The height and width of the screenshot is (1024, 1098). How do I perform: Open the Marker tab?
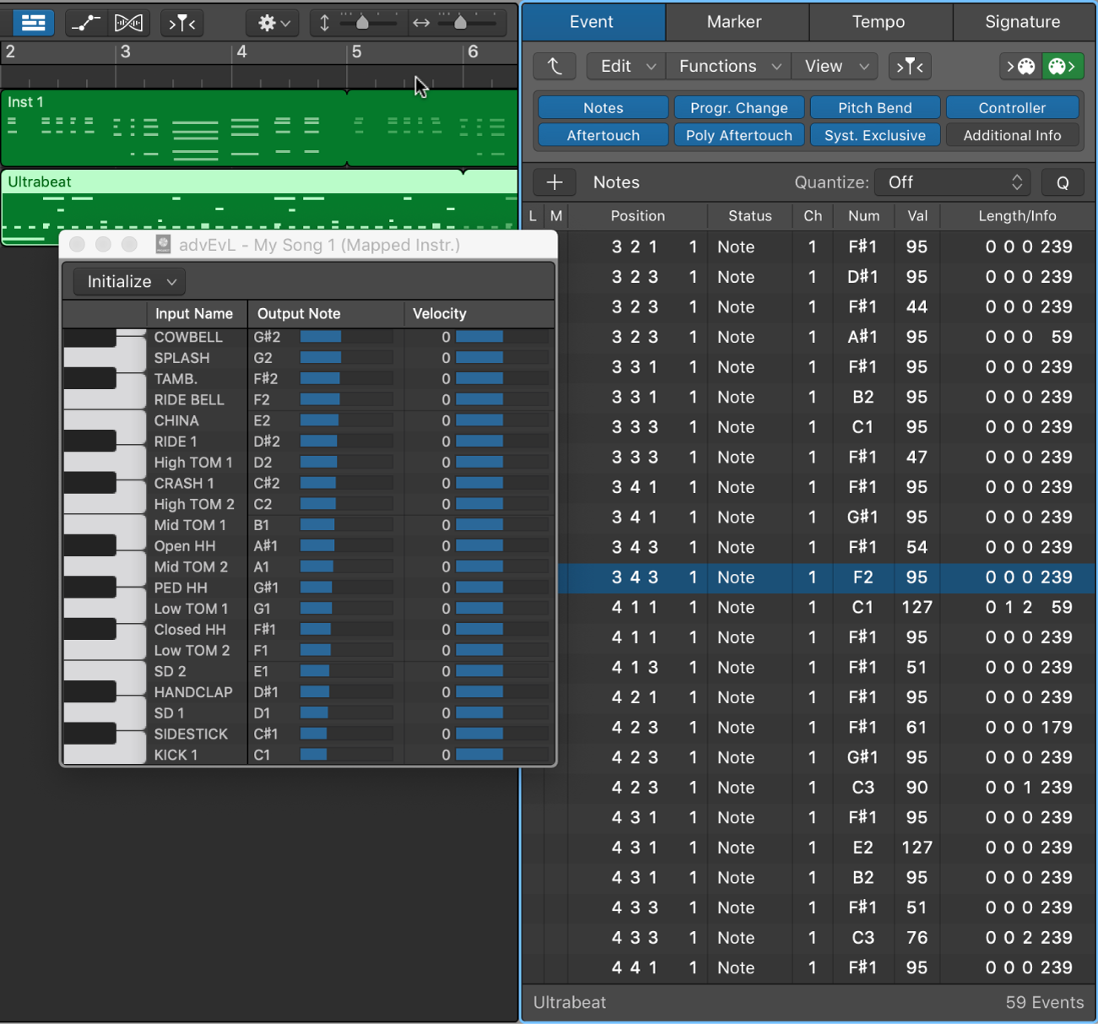736,22
